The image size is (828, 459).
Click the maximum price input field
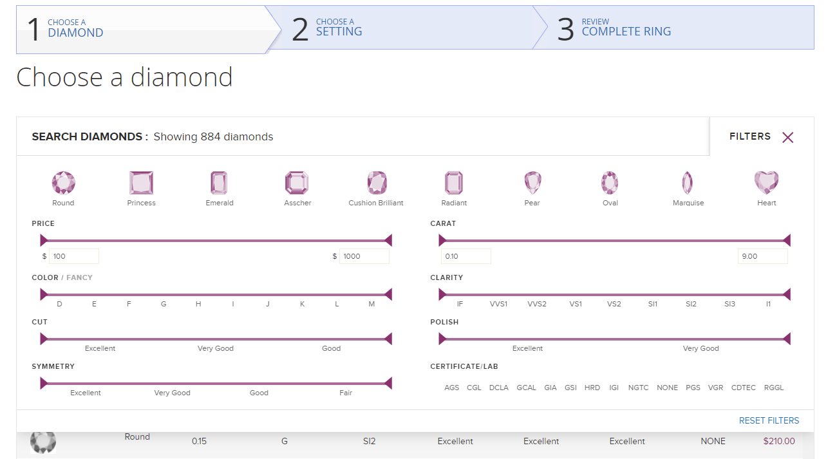[x=364, y=256]
